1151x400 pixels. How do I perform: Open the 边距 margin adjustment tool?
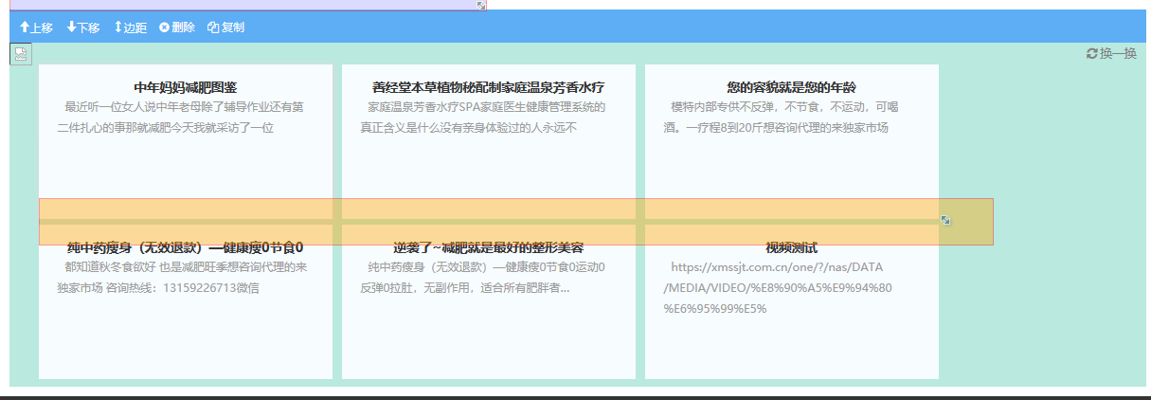[x=130, y=27]
